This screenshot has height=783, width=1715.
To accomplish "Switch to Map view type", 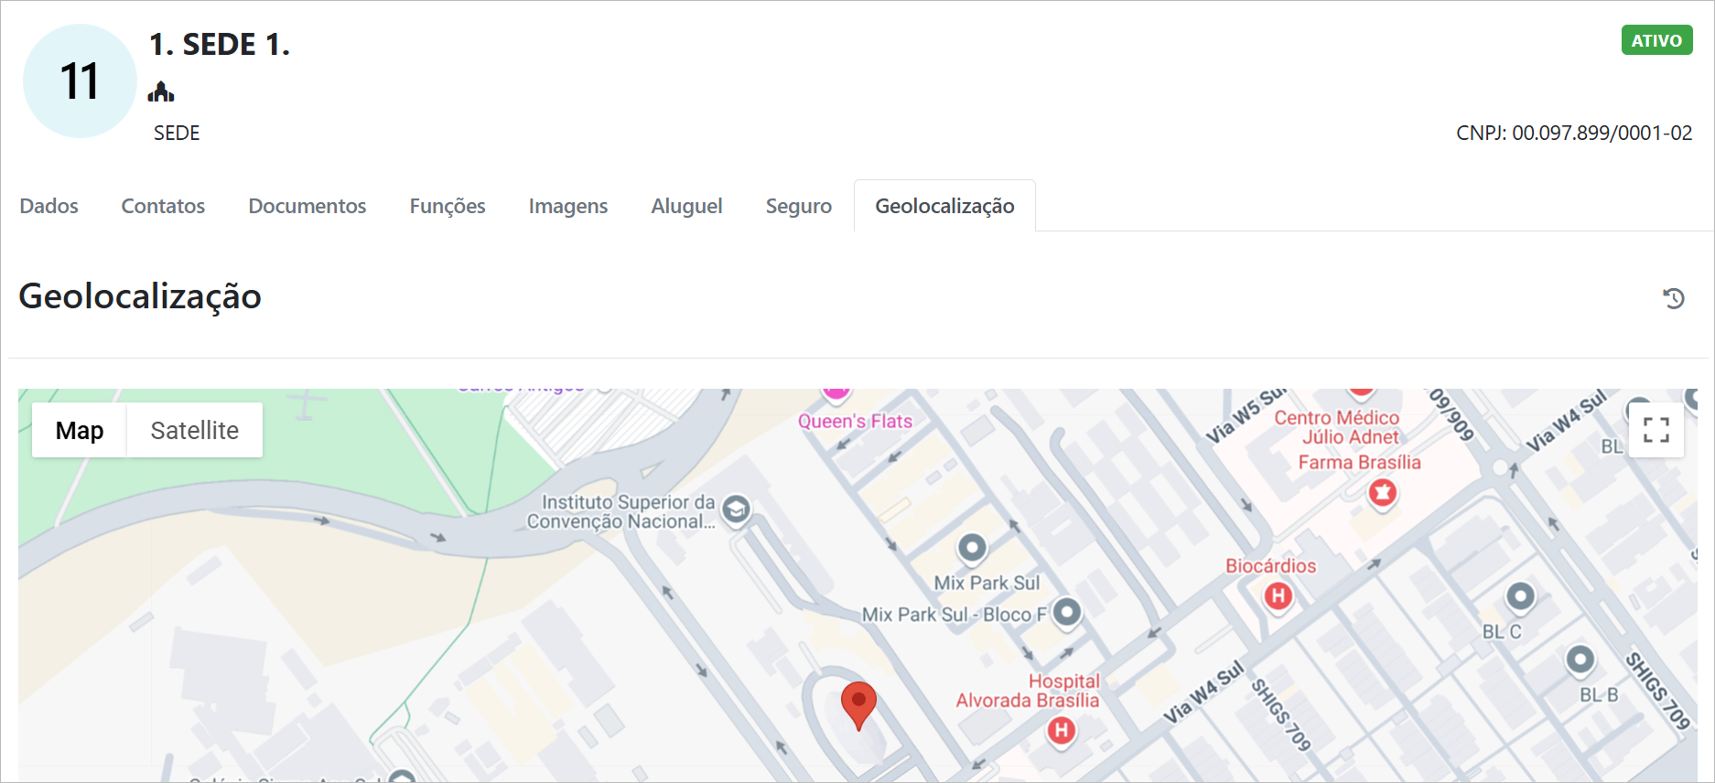I will pyautogui.click(x=80, y=430).
